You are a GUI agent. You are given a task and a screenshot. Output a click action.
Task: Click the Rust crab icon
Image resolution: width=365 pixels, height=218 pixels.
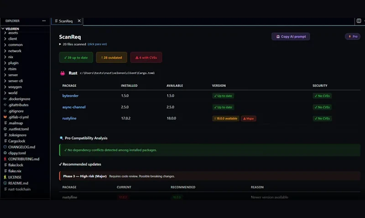pos(63,73)
